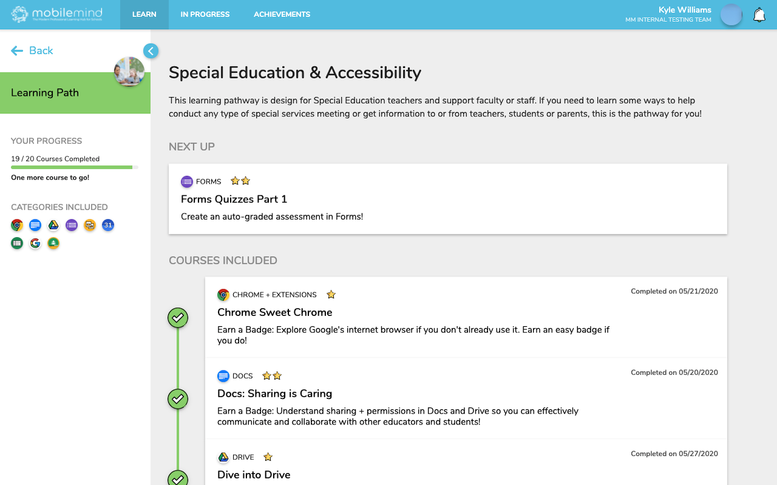777x485 pixels.
Task: Go back using the Back link
Action: 32,51
